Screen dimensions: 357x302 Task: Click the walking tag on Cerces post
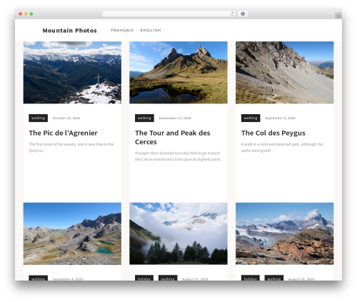click(144, 118)
